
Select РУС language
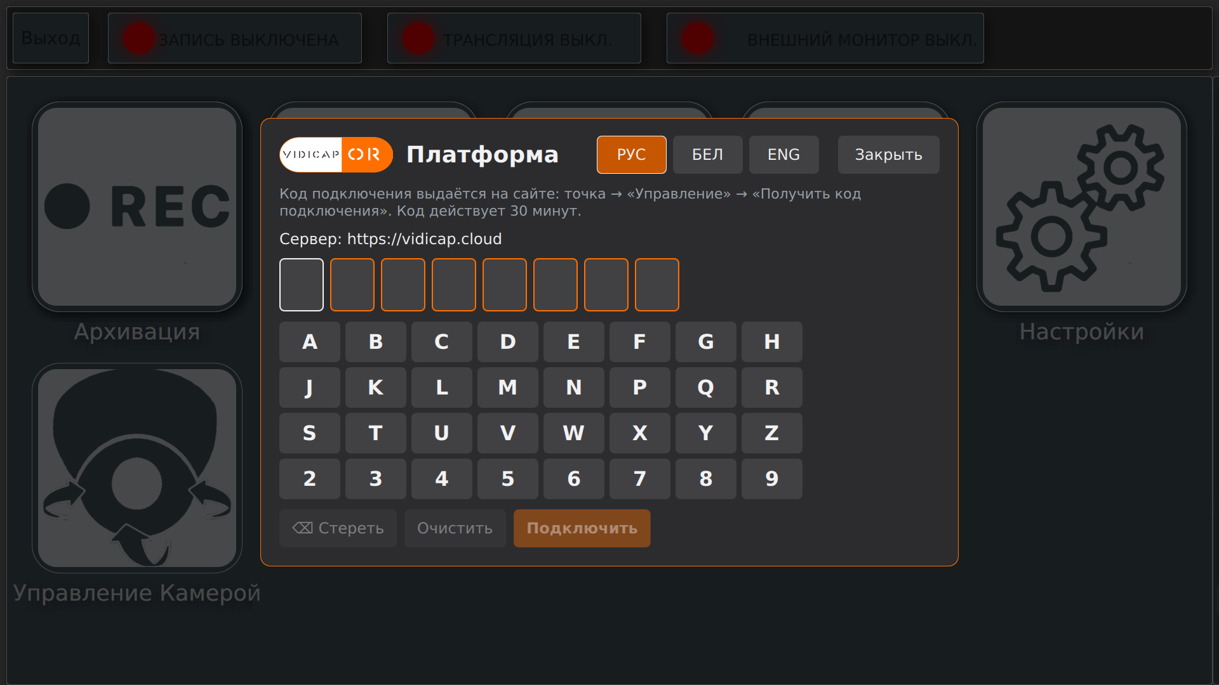click(x=632, y=155)
